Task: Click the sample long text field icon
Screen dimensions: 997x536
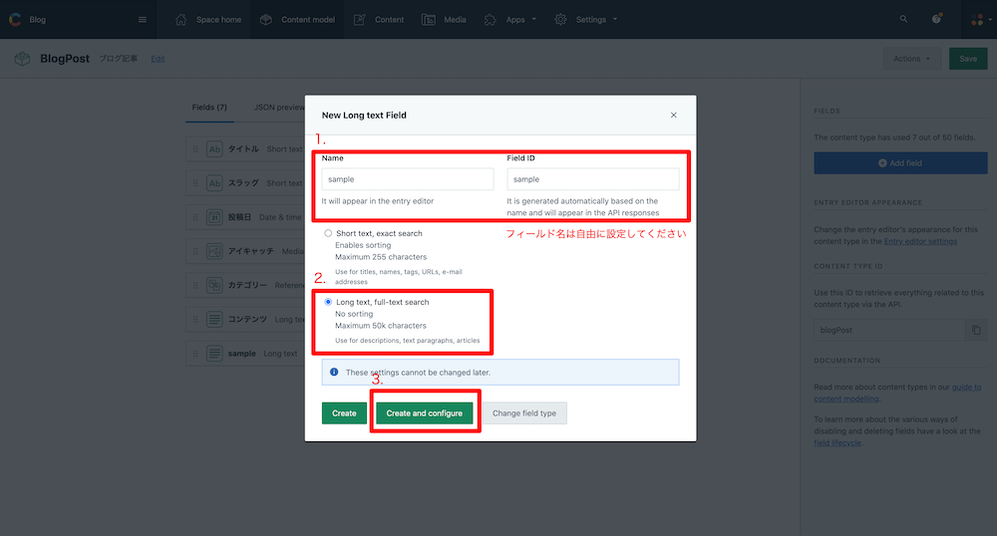Action: 215,353
